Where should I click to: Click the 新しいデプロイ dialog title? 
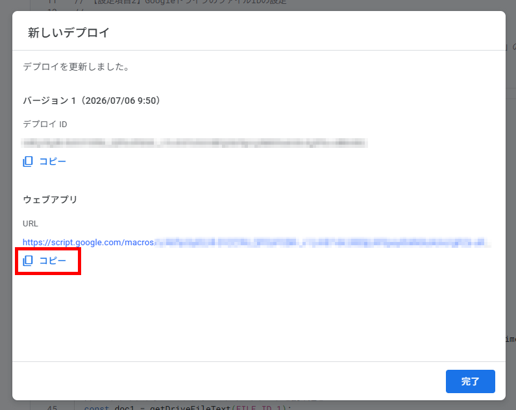(x=68, y=32)
